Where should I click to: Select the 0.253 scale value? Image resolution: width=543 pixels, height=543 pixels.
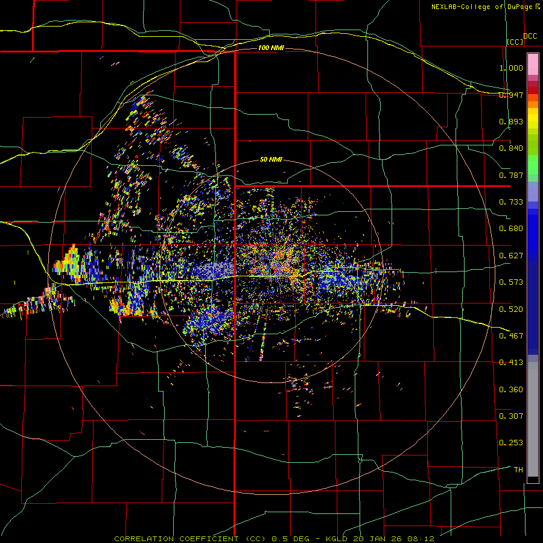[511, 443]
